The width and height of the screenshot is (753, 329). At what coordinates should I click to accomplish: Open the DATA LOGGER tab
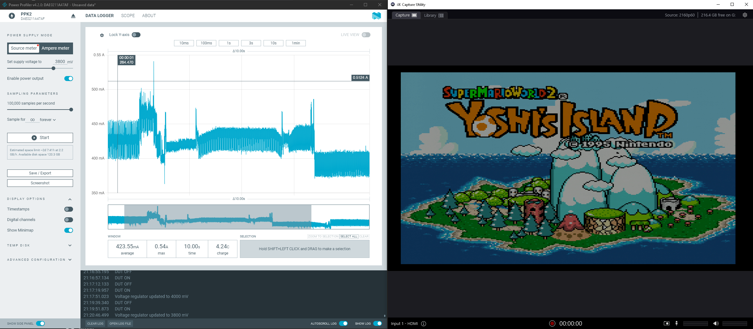pos(99,16)
